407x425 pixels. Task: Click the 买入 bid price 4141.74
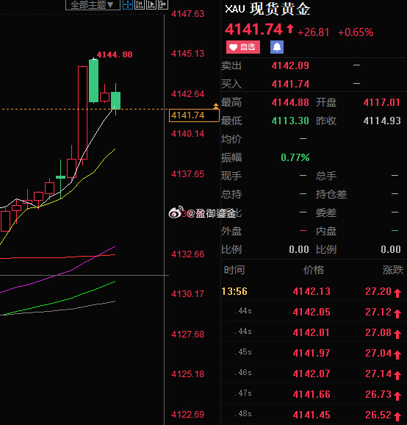click(x=290, y=84)
